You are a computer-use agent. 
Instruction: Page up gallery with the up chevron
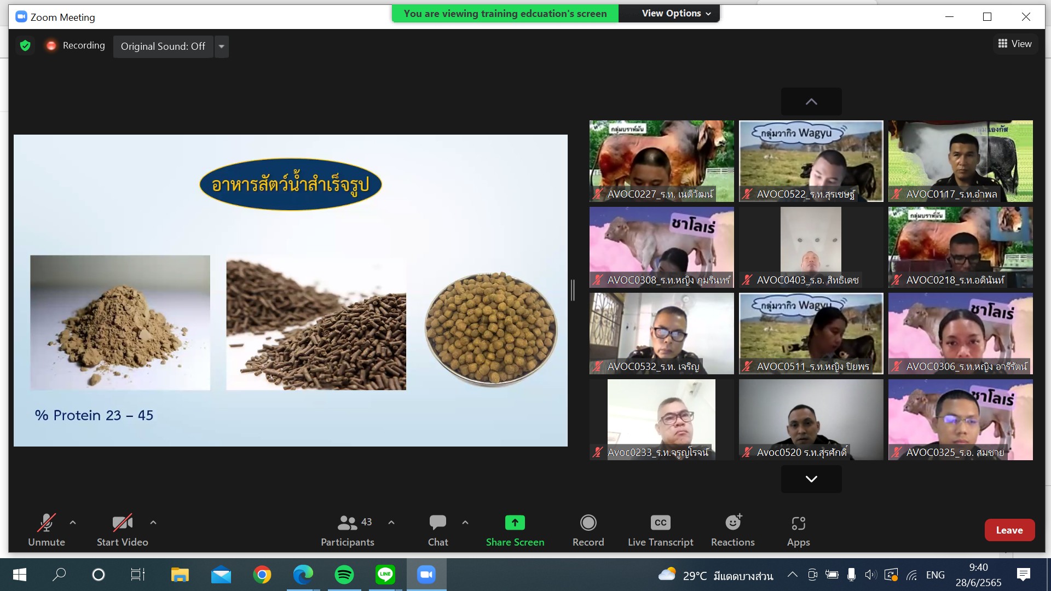(x=811, y=101)
